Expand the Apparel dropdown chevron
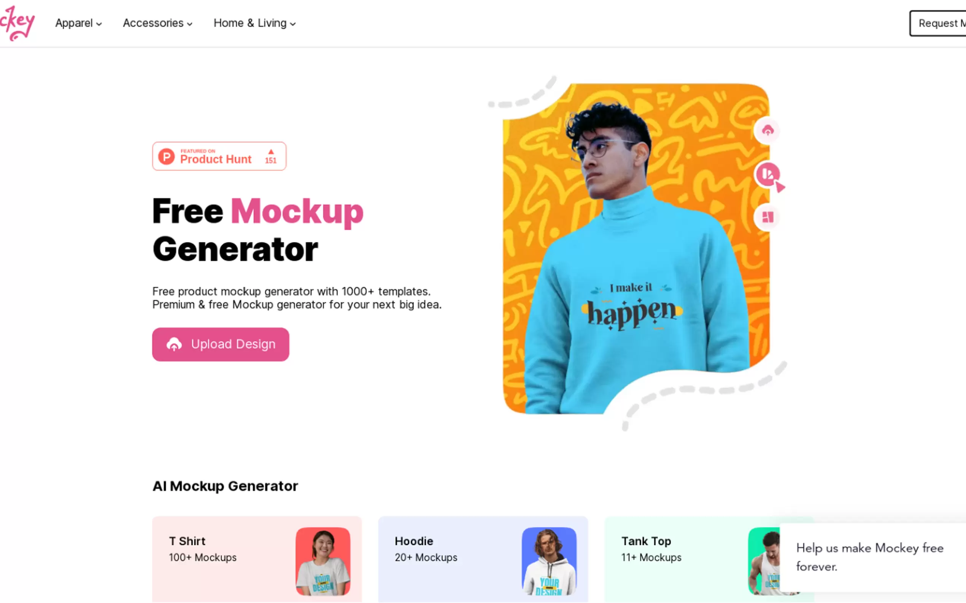The image size is (966, 603). (99, 24)
